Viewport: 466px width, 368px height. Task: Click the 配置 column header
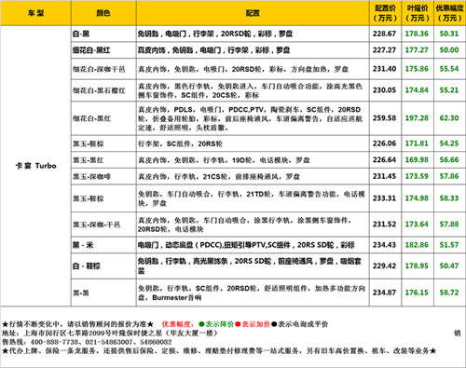[x=253, y=13]
